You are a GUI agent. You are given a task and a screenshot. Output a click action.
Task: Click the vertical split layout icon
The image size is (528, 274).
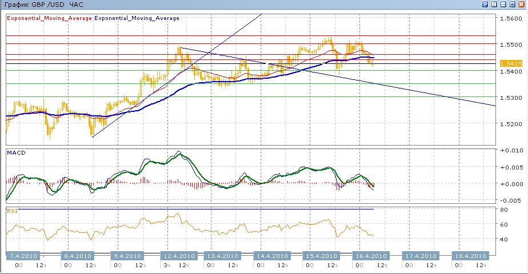coord(495,5)
